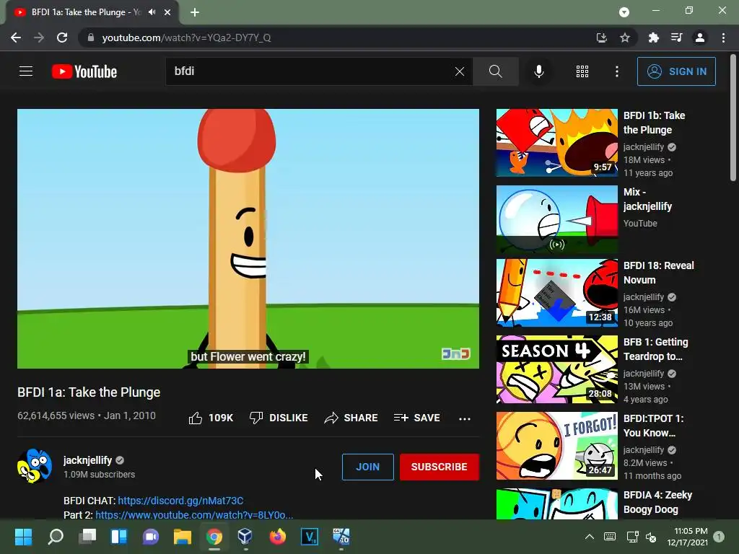Open a new Chrome tab
Image resolution: width=739 pixels, height=554 pixels.
click(x=195, y=12)
